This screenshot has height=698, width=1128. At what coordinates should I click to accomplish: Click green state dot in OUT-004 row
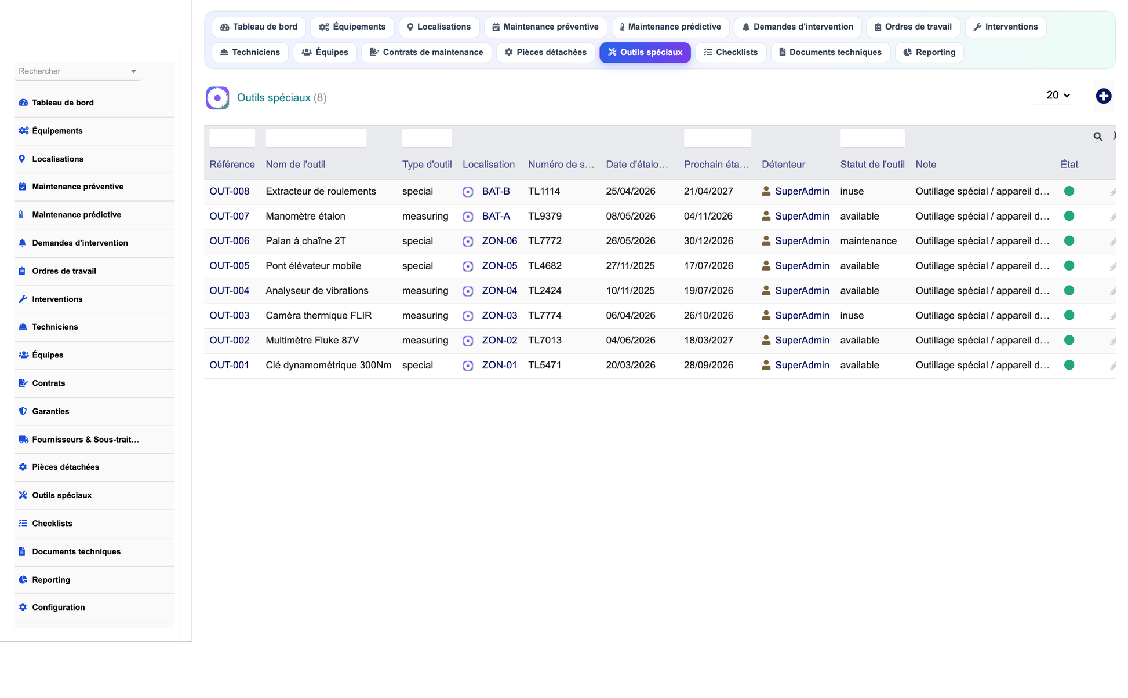point(1069,291)
